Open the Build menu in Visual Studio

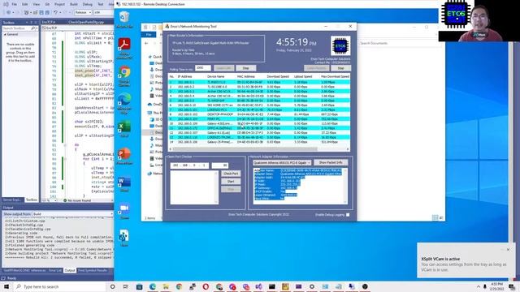tap(74, 4)
